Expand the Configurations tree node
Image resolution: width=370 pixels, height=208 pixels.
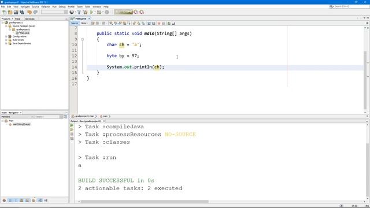coord(6,36)
